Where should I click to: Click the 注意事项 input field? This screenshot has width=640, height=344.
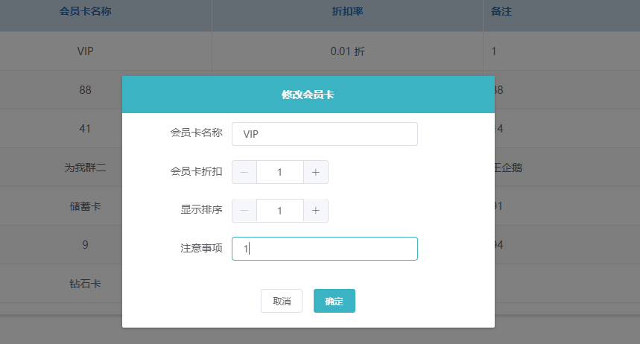point(325,249)
